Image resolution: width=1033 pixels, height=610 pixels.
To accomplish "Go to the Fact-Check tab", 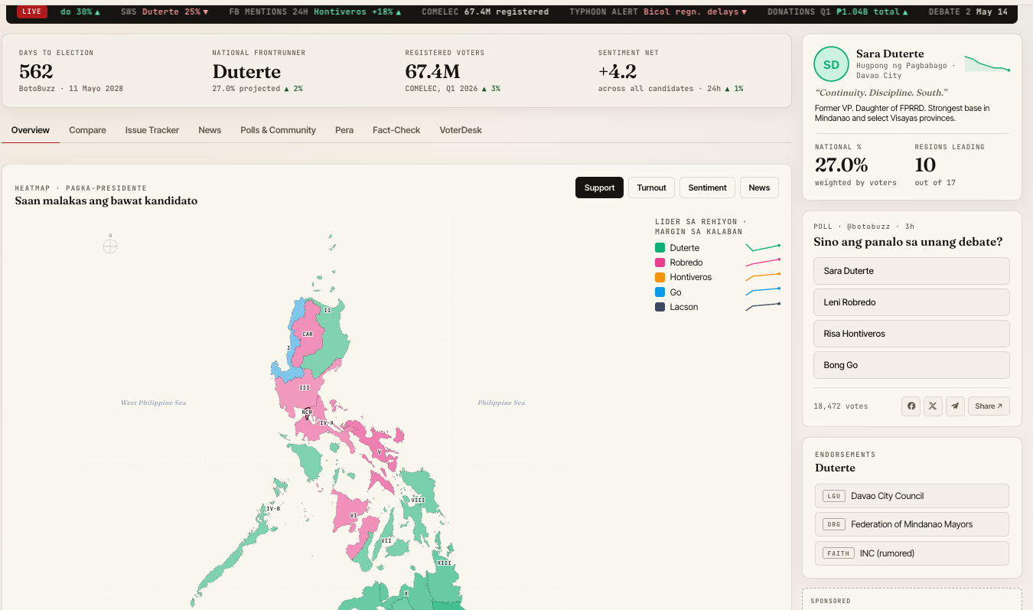I will 396,130.
